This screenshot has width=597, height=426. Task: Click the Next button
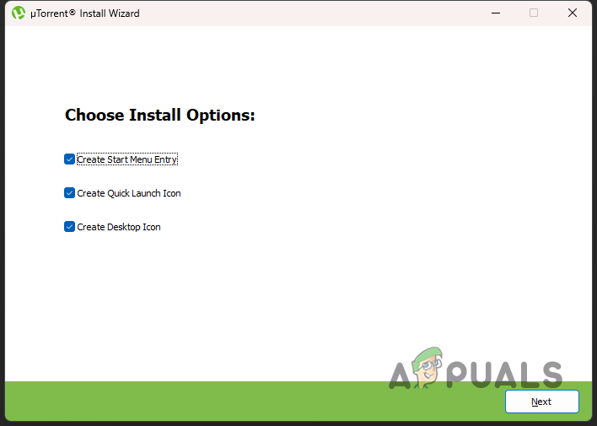[x=542, y=402]
